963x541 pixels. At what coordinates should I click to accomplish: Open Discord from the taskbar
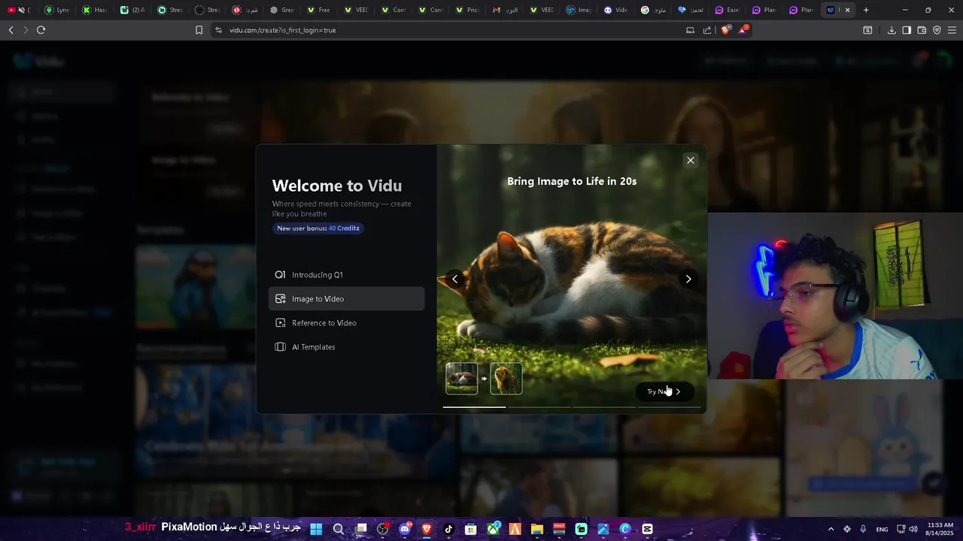(406, 529)
